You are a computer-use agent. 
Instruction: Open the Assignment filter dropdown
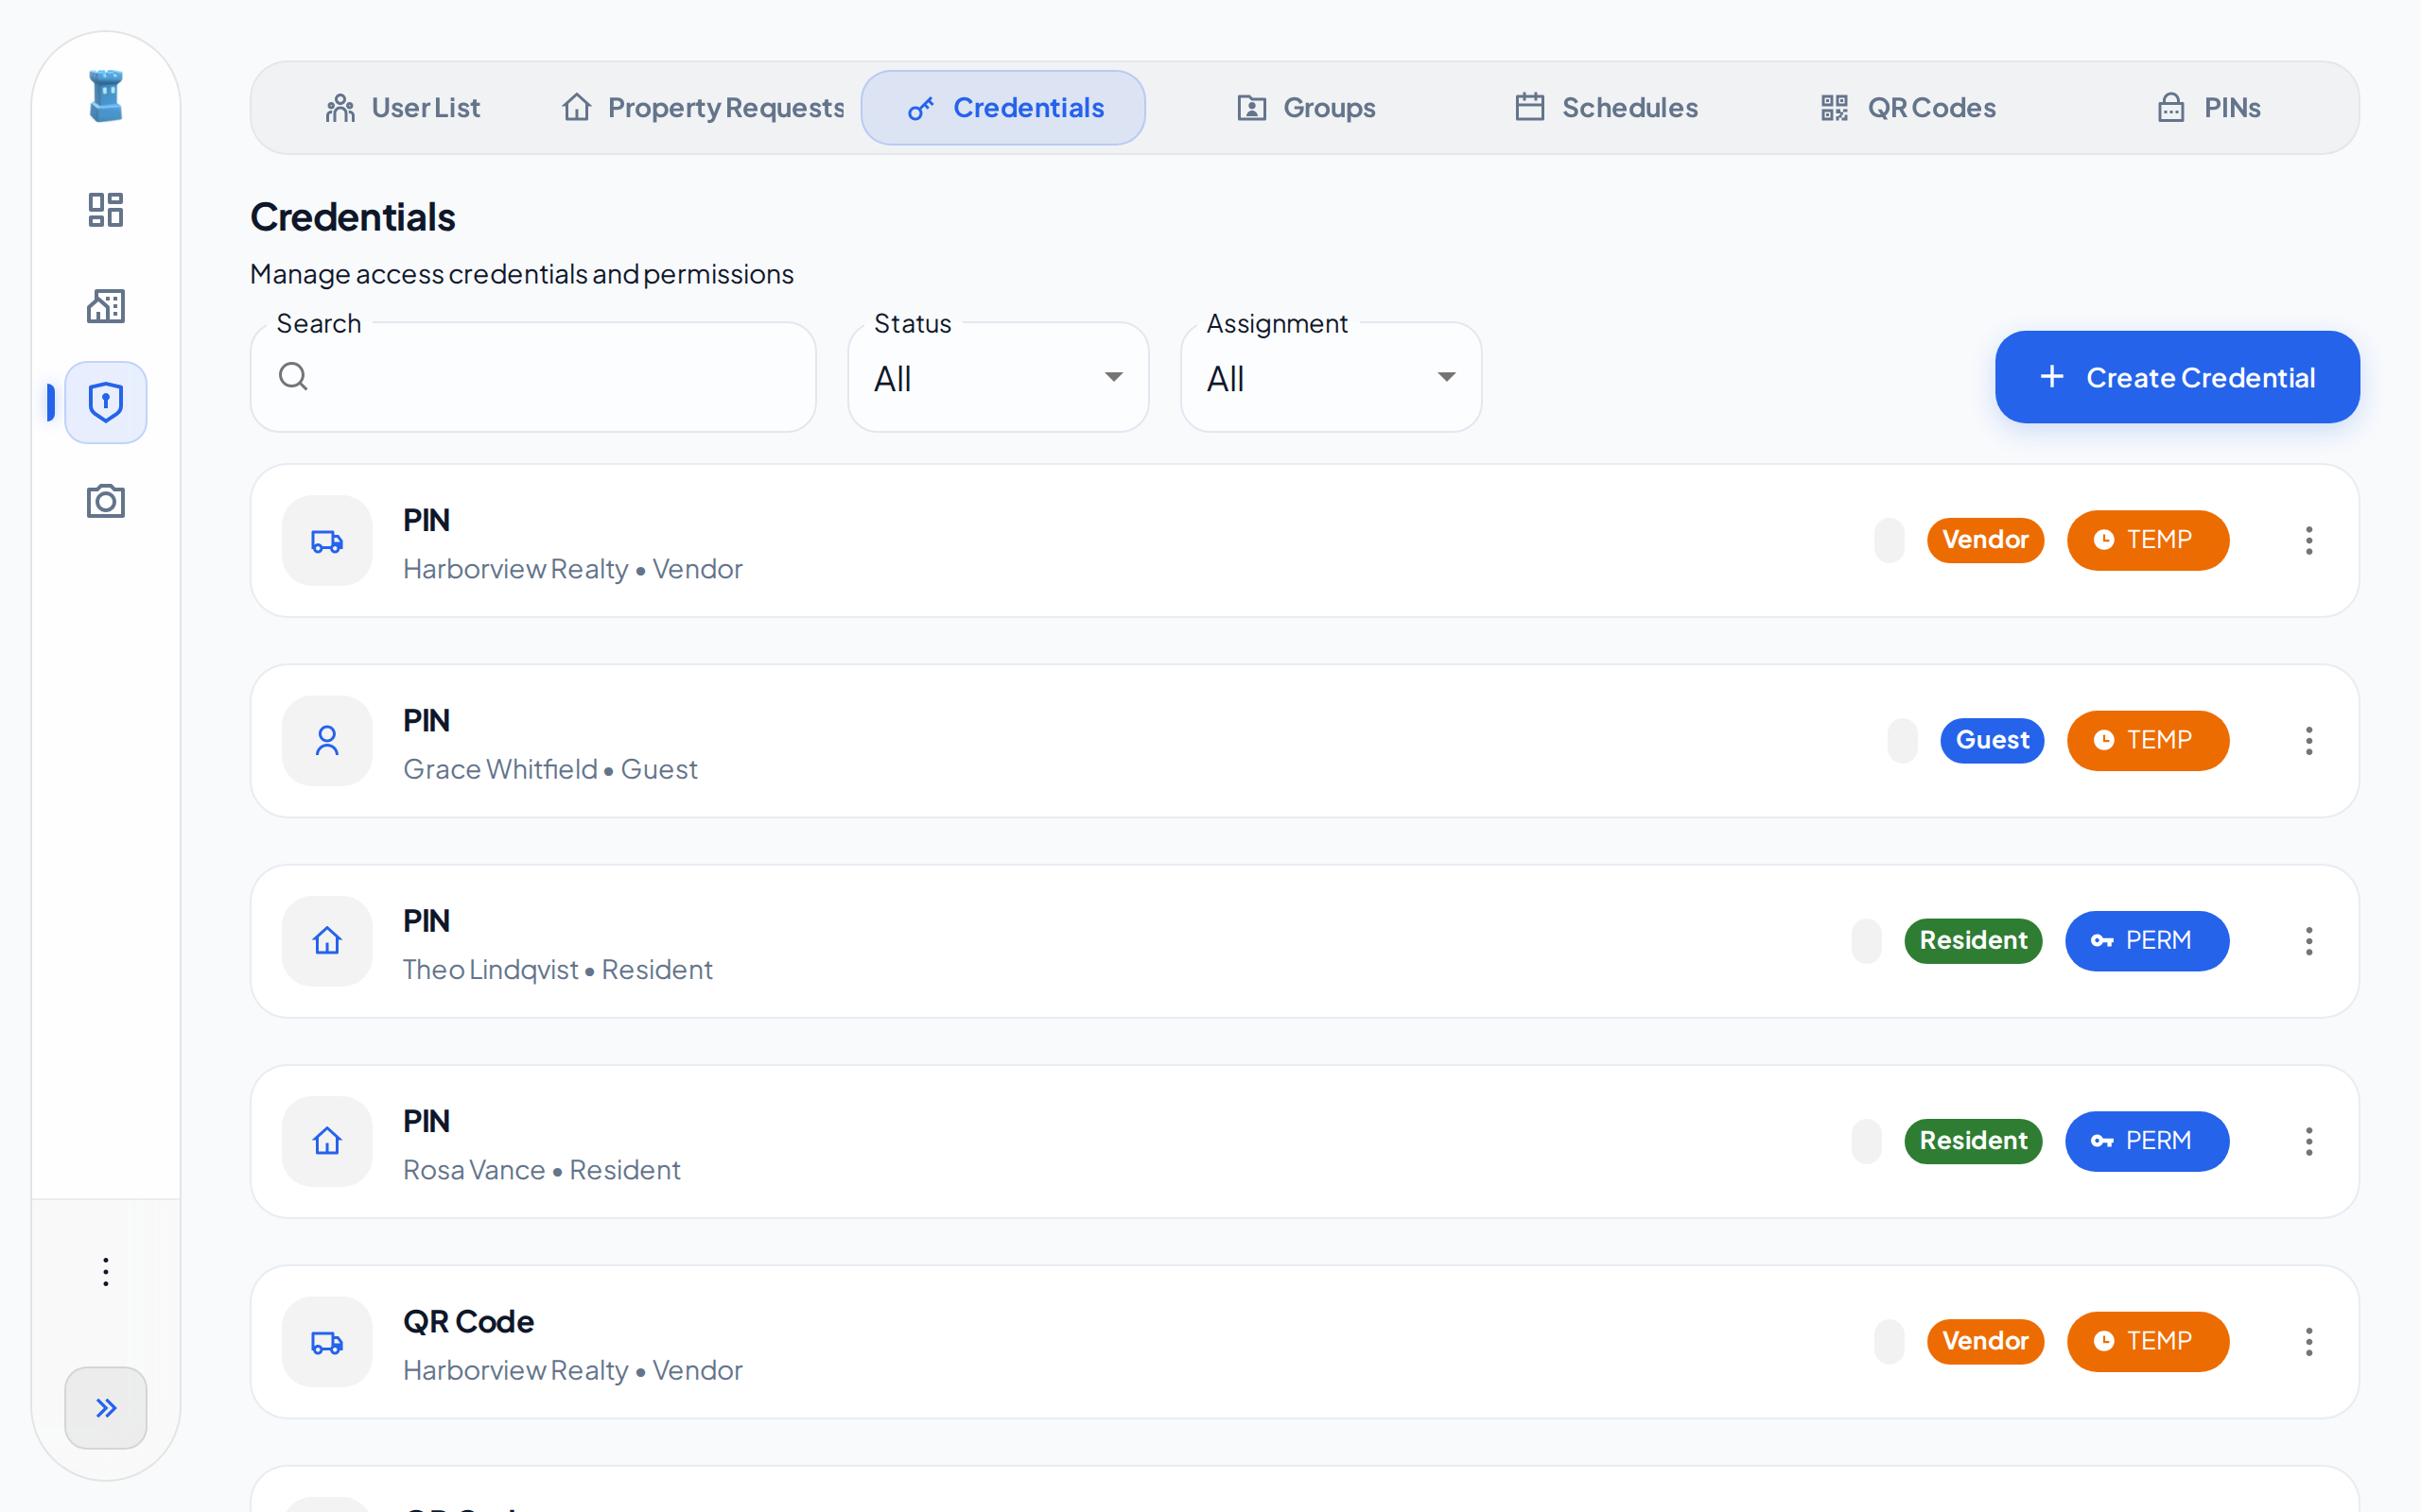click(1331, 377)
